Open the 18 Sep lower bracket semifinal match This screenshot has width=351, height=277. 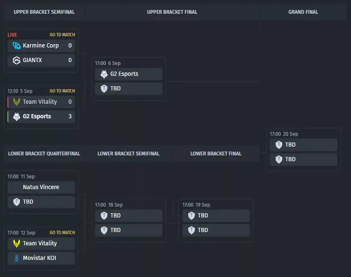129,220
